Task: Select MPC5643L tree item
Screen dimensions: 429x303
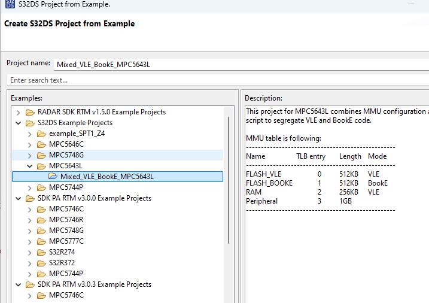Action: (x=66, y=166)
